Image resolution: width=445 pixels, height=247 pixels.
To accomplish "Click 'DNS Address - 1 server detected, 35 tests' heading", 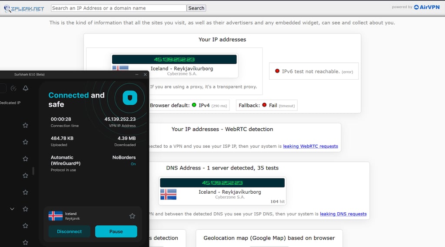I will [x=222, y=168].
